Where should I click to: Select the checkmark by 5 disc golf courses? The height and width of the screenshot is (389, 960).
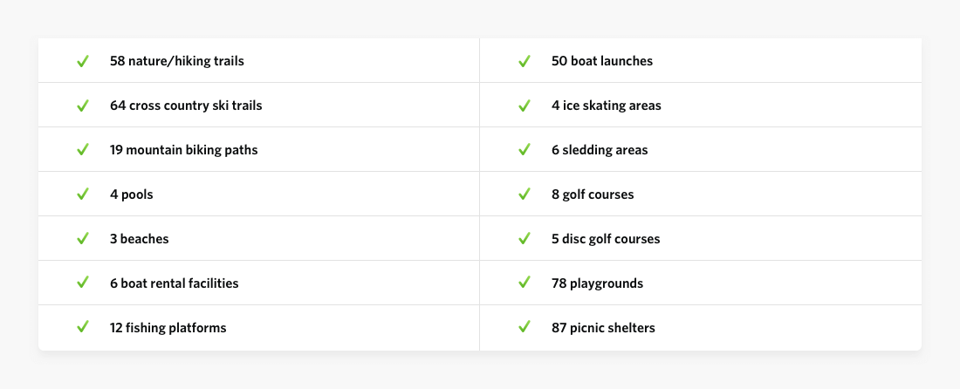pos(525,238)
